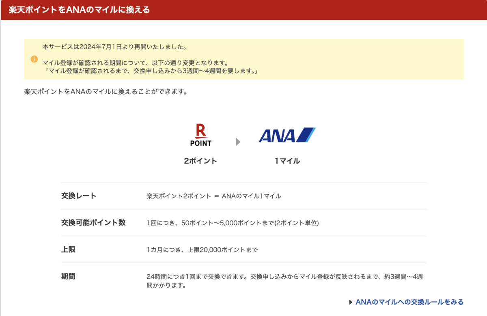Click the ANA airline logo
Image resolution: width=487 pixels, height=316 pixels.
tap(287, 134)
